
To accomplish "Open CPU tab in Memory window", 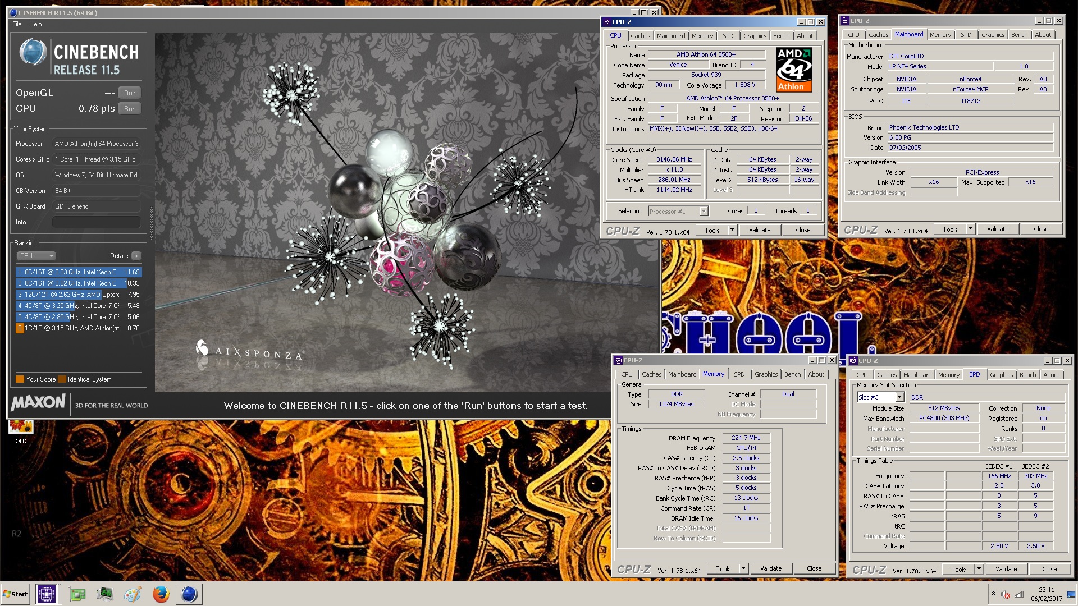I will (x=627, y=374).
